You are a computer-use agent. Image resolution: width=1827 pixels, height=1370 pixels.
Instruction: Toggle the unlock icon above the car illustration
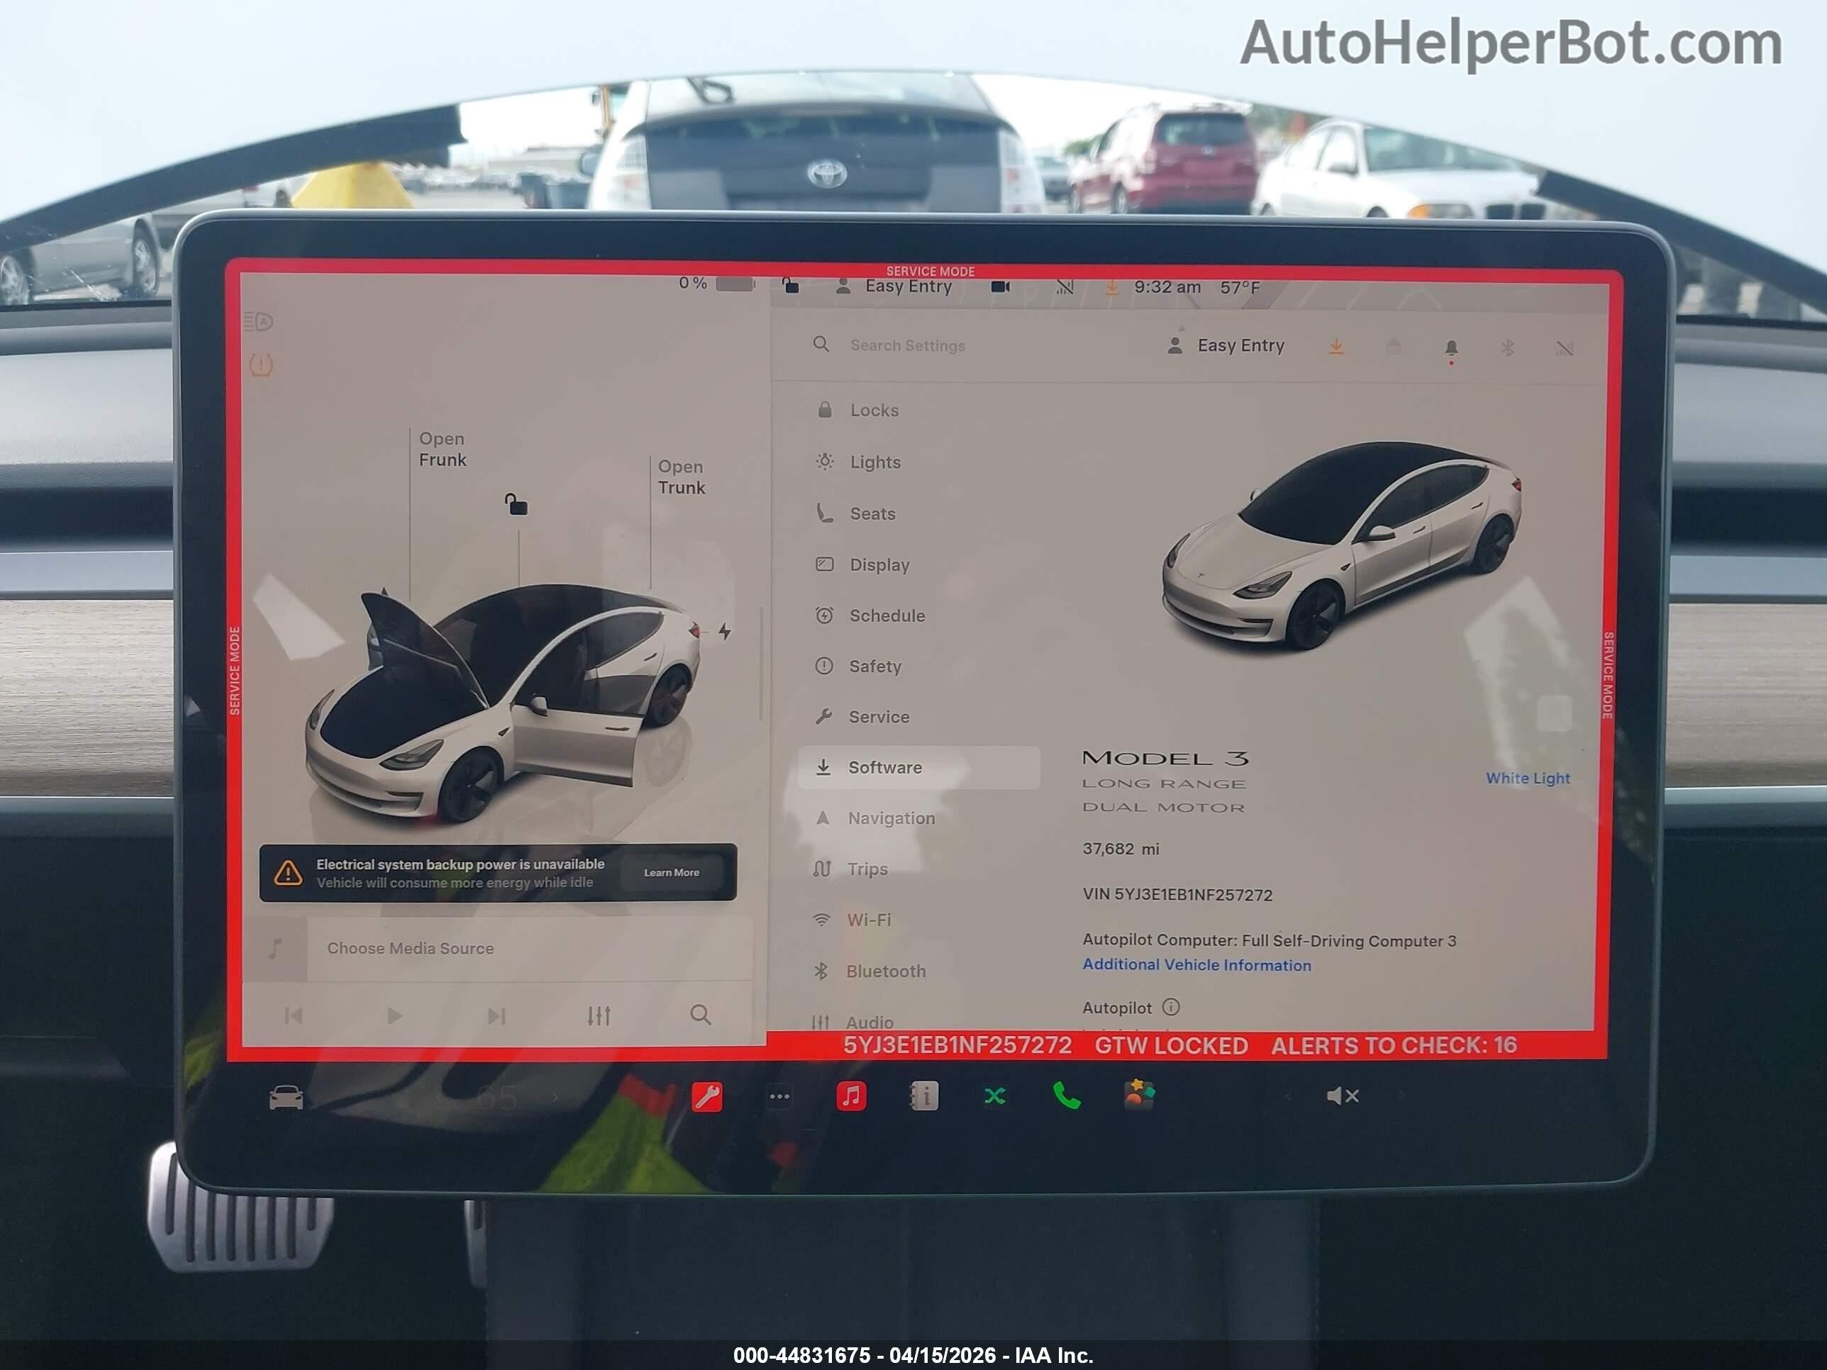(x=516, y=503)
